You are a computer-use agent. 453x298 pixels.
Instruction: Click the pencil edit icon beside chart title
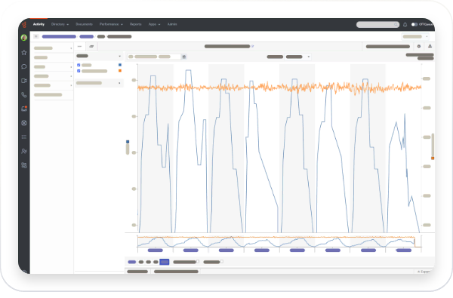coord(252,46)
